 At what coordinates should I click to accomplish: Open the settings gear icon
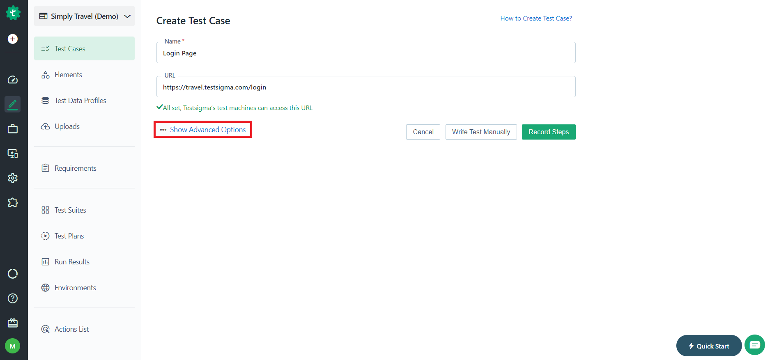point(13,178)
